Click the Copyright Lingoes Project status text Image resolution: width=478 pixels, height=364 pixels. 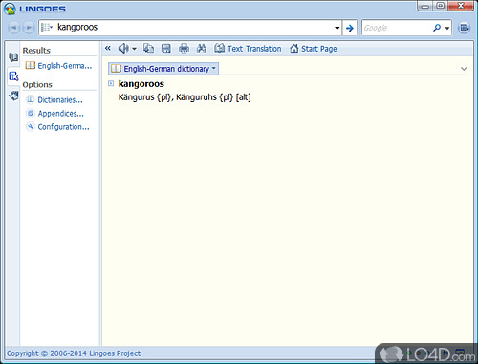[74, 353]
